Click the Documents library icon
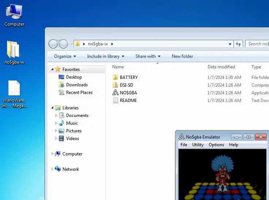The height and width of the screenshot is (200, 269). click(62, 115)
